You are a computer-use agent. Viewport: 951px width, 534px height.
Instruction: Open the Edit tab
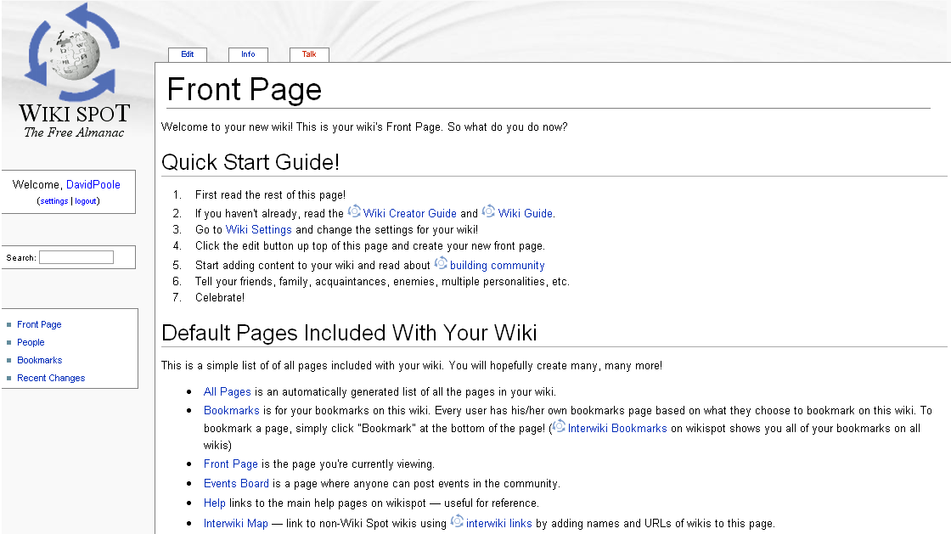(188, 54)
